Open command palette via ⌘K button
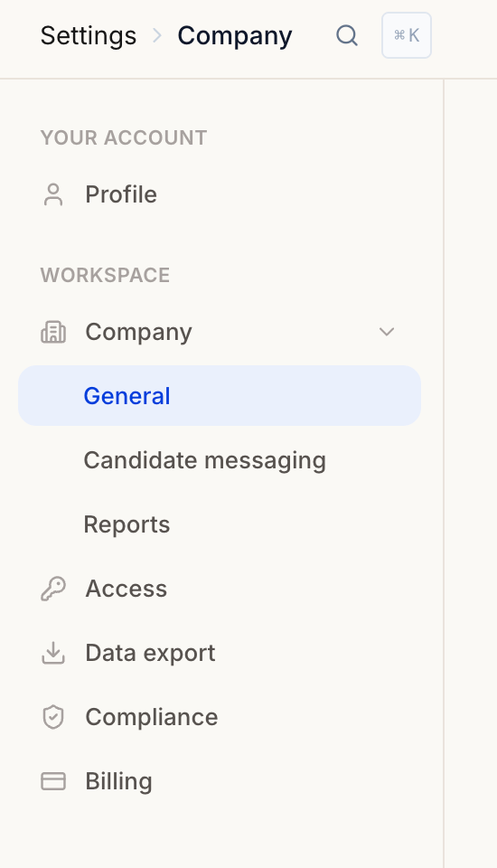 [x=407, y=35]
